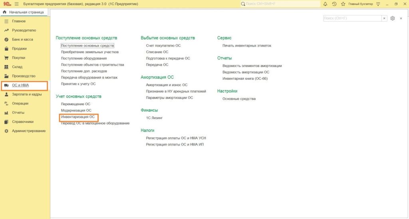The width and height of the screenshot is (409, 219).
Task: Open service settings lines icon in title bar
Action: 378,4
